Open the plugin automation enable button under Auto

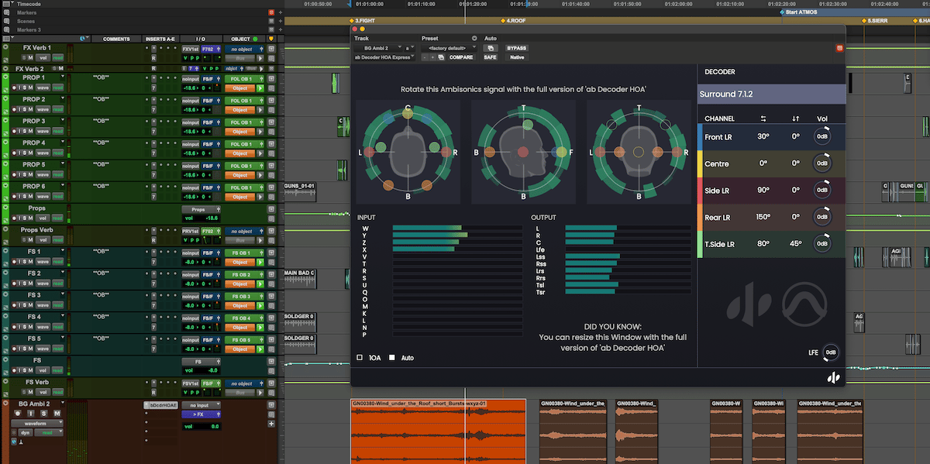tap(490, 48)
